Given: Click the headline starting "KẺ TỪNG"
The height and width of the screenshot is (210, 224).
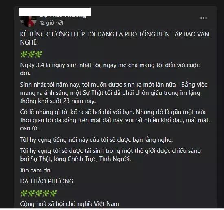Looking at the screenshot, I should pos(114,38).
